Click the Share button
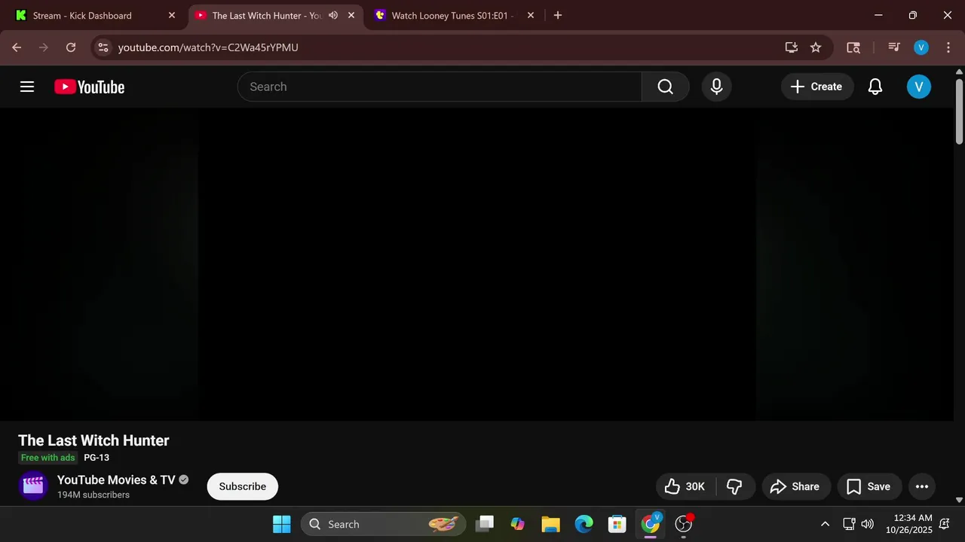 [795, 486]
